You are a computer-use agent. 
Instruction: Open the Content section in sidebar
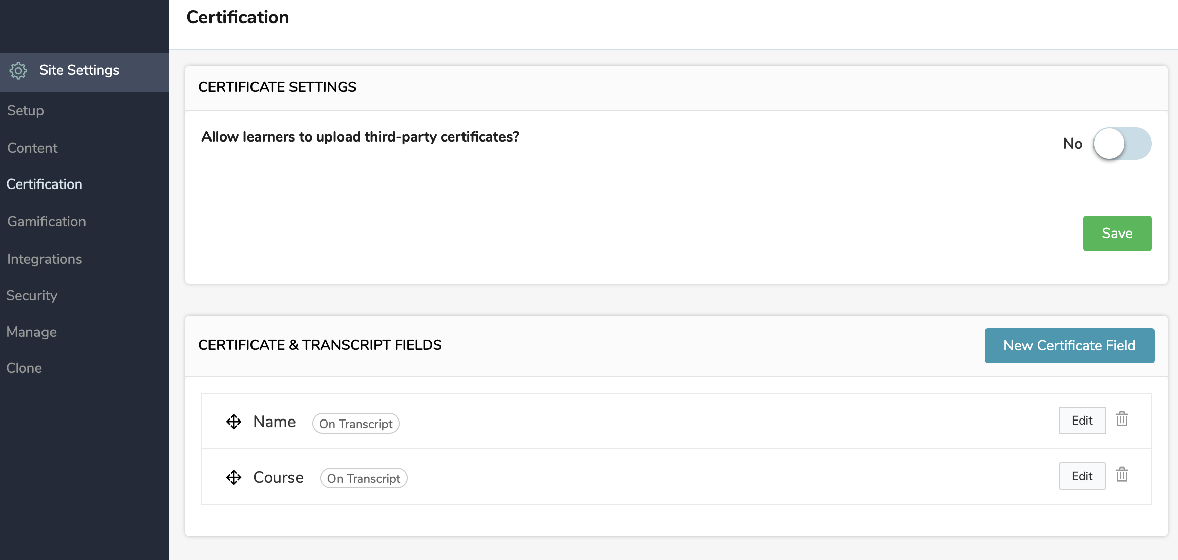(32, 148)
